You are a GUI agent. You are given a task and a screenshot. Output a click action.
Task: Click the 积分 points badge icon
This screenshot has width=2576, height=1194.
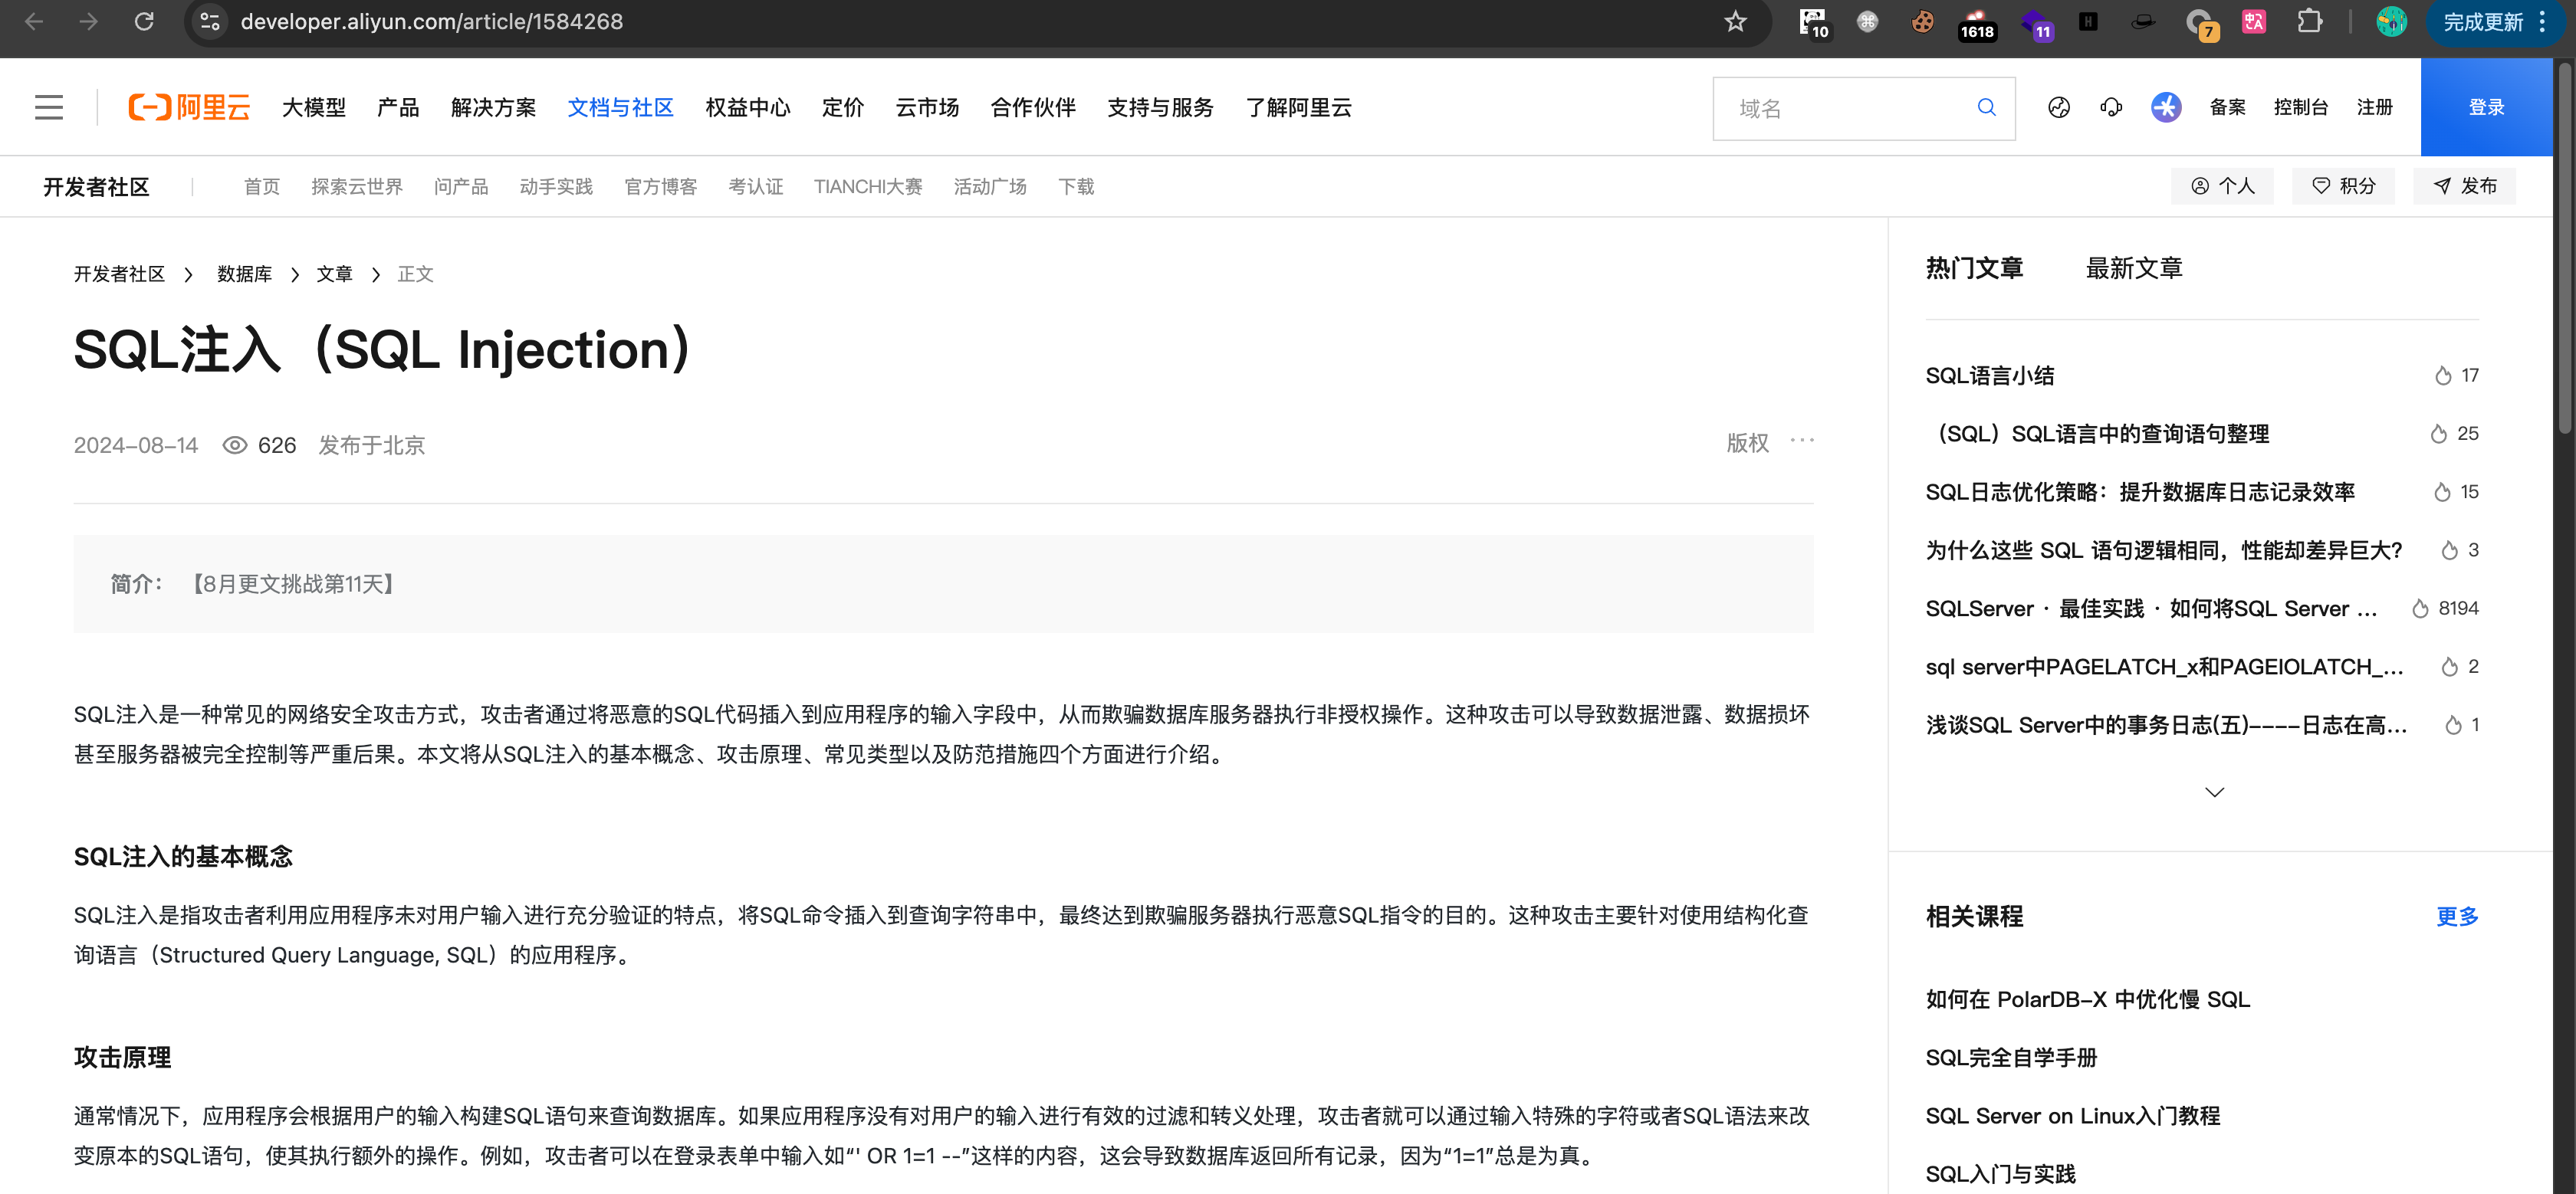tap(2320, 186)
